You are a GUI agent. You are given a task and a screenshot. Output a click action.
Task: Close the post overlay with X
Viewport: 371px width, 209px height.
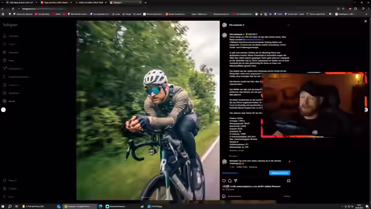click(x=366, y=21)
